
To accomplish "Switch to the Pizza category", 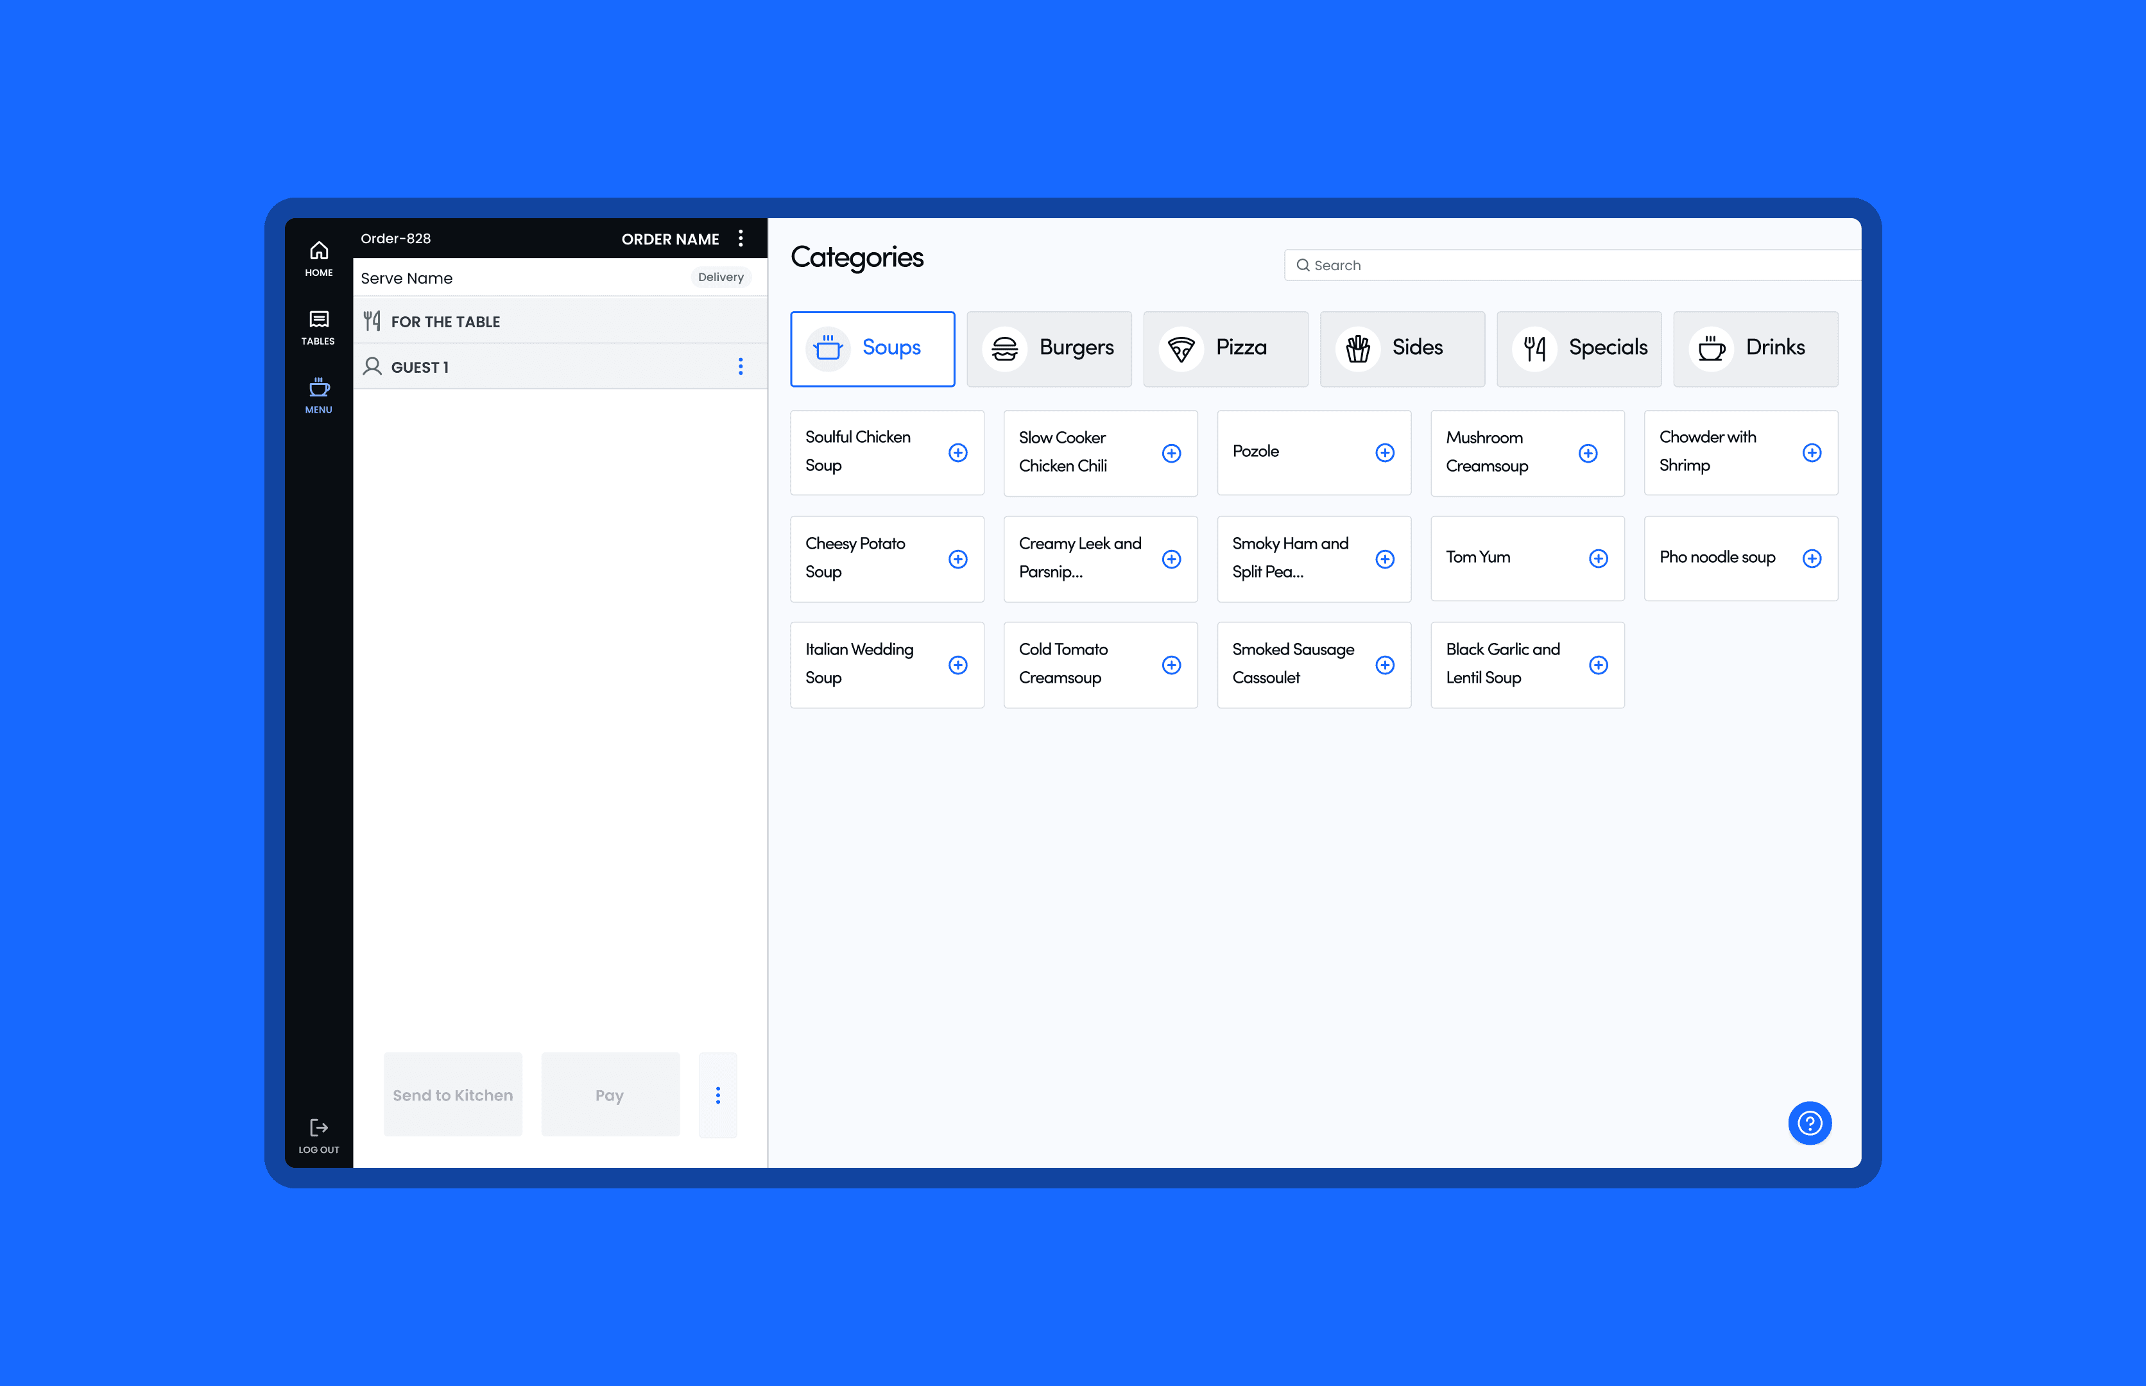I will click(1225, 348).
